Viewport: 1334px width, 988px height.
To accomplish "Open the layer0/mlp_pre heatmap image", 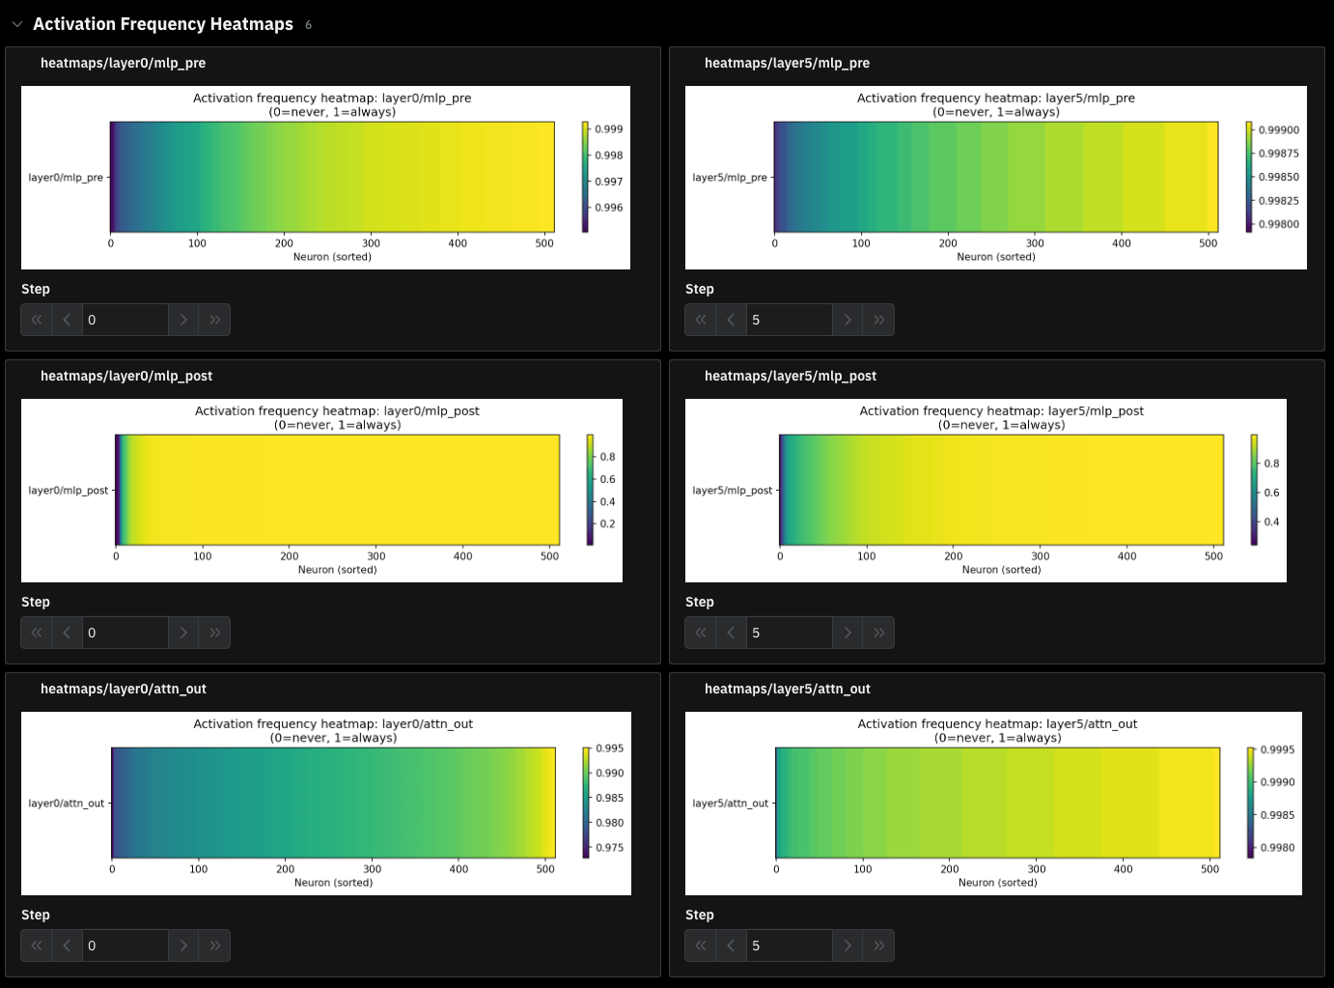I will coord(325,178).
